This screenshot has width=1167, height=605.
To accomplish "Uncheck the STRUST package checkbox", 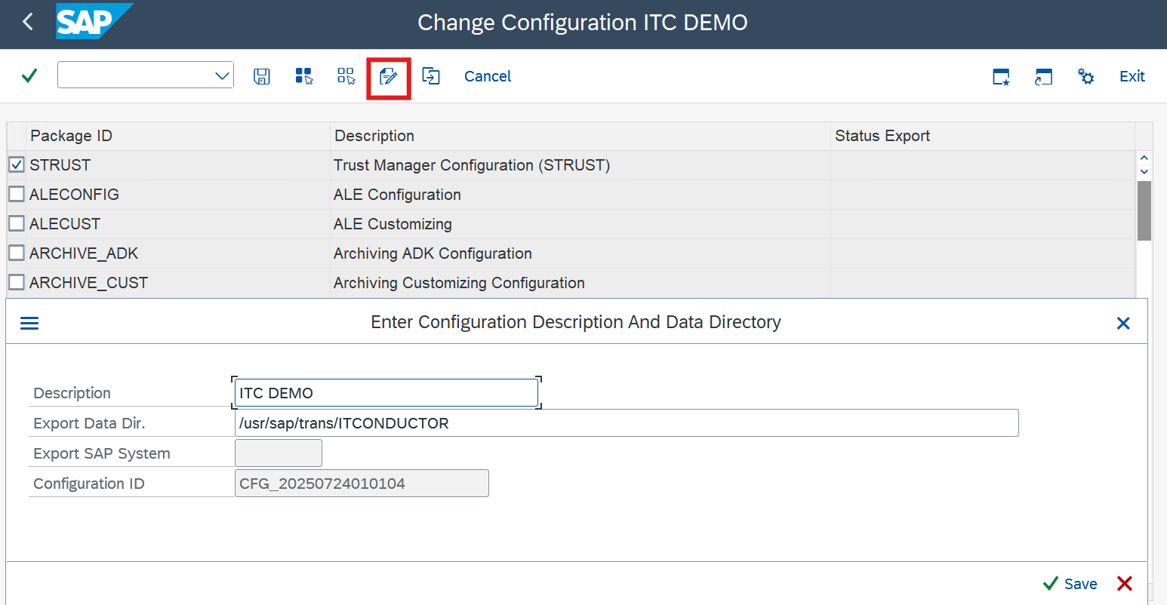I will click(x=16, y=164).
